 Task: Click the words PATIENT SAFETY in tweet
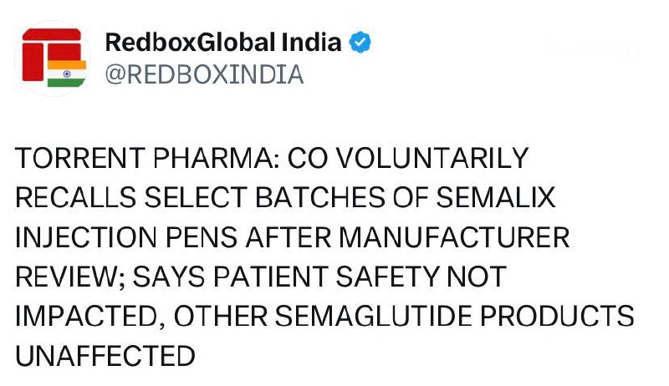[326, 277]
